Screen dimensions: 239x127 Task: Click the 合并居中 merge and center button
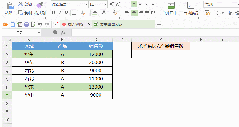pyautogui.click(x=171, y=9)
